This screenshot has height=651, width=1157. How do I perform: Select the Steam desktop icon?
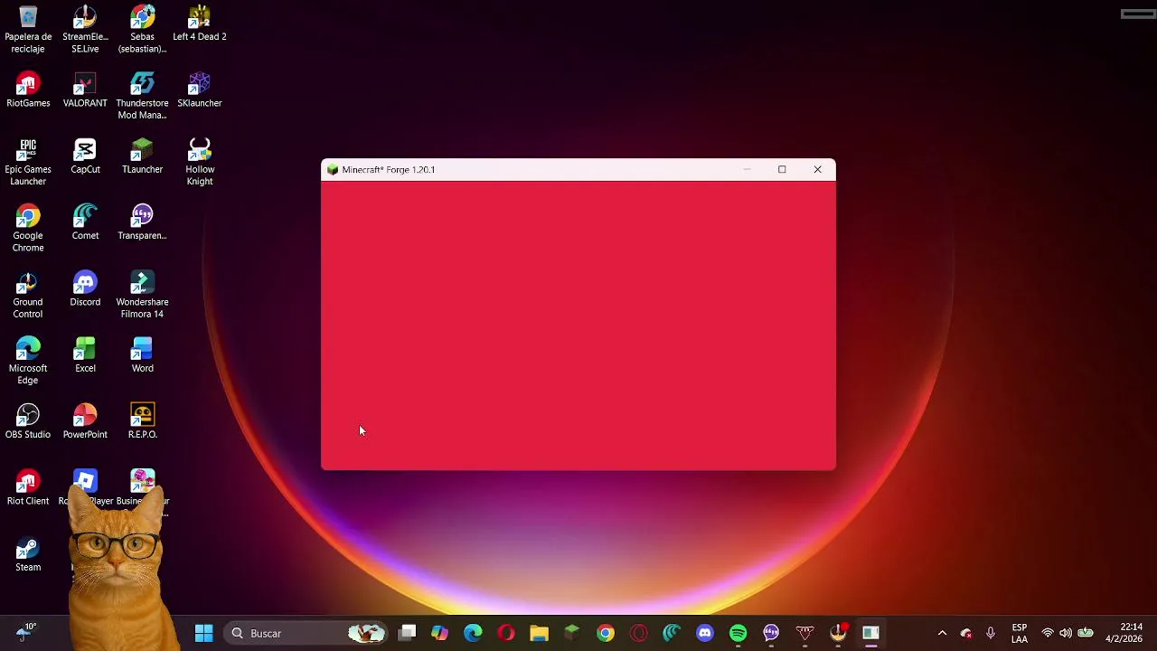pos(28,554)
